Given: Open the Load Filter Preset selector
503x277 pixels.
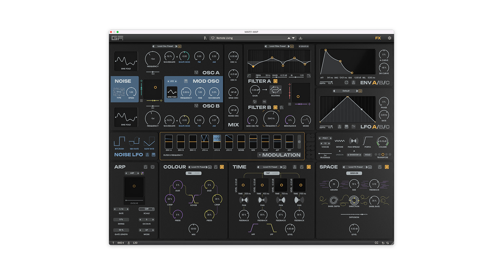Looking at the screenshot, I should [x=277, y=46].
